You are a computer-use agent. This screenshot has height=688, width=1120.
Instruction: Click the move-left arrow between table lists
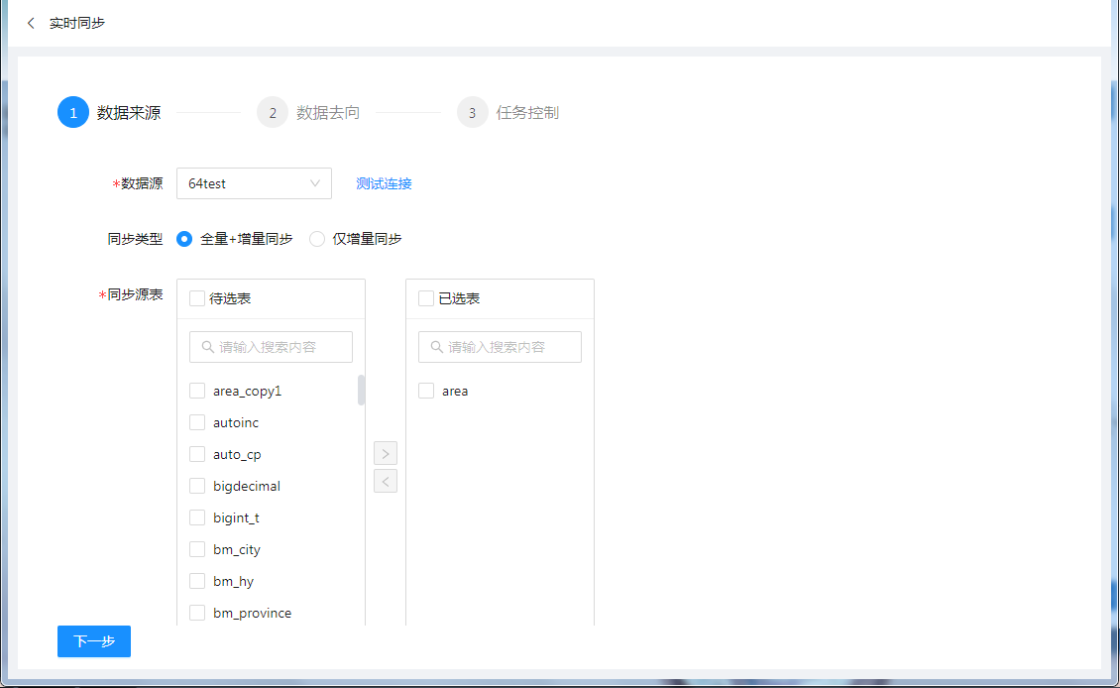coord(386,481)
